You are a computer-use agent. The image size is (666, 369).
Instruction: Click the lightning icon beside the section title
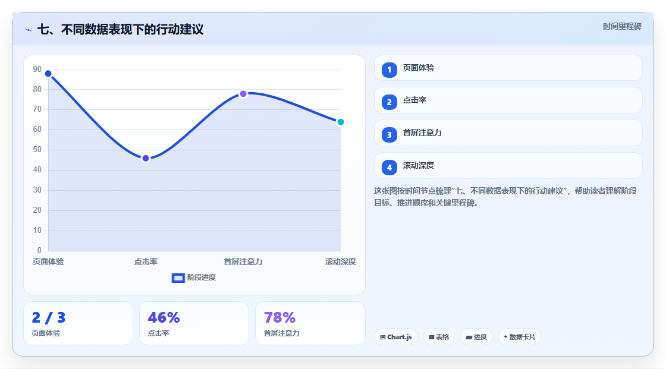(x=29, y=30)
